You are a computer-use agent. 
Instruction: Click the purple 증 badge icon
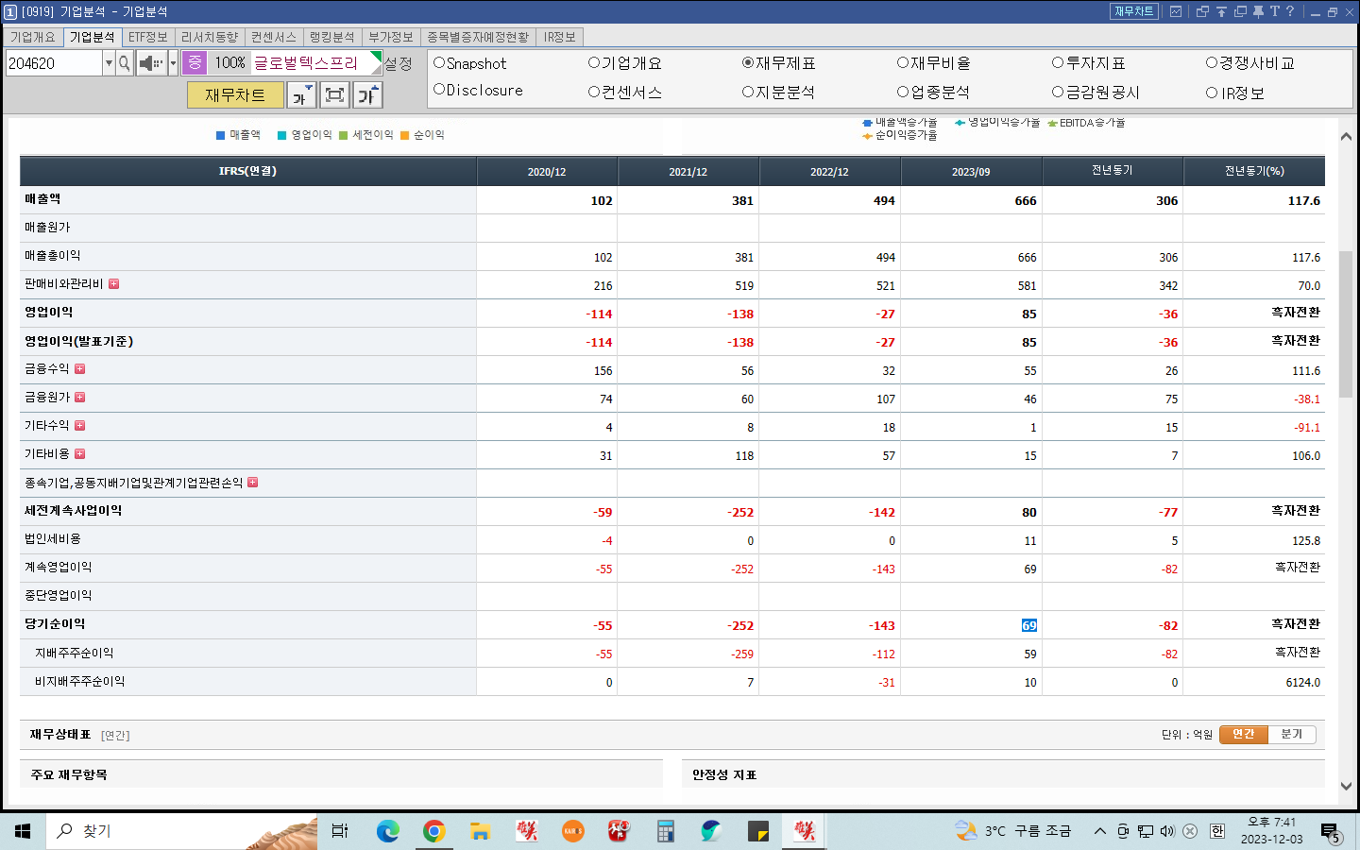[x=195, y=62]
